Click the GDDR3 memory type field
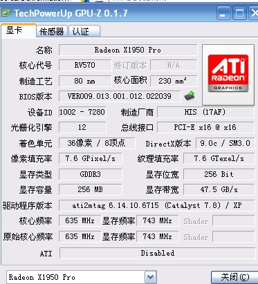The image size is (258, 284). tap(90, 174)
